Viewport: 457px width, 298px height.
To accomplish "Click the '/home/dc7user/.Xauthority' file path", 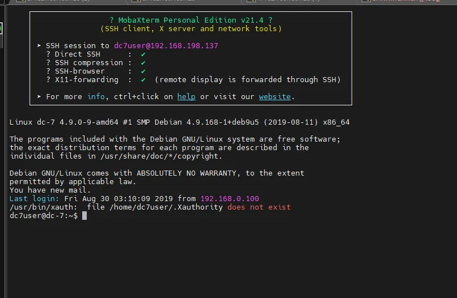I will coord(166,207).
